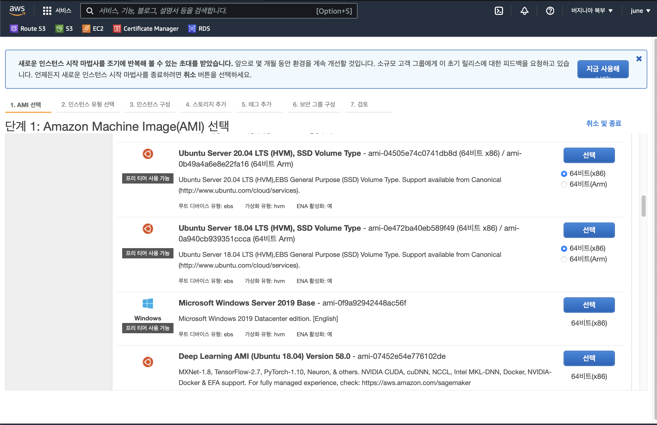Open the CloudShell terminal icon
The image size is (657, 425).
tap(499, 11)
